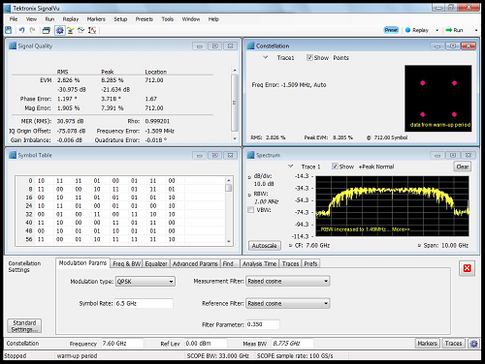Switch to the Equalizer tab
This screenshot has height=364, width=485.
156,264
